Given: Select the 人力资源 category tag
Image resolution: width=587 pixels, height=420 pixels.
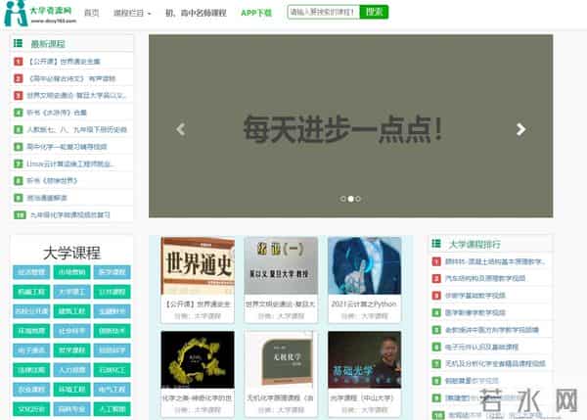Looking at the screenshot, I should [71, 370].
